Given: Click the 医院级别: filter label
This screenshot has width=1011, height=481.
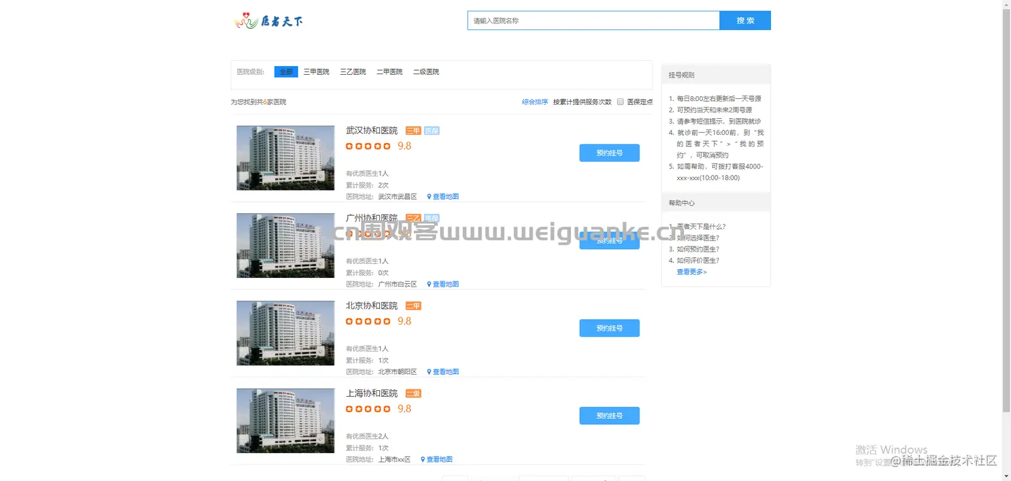Looking at the screenshot, I should [x=251, y=71].
